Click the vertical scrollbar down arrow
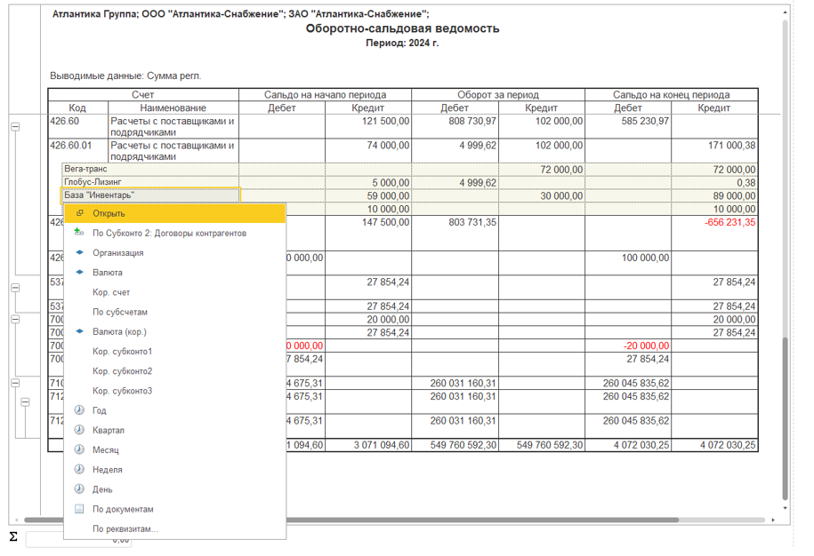 786,508
